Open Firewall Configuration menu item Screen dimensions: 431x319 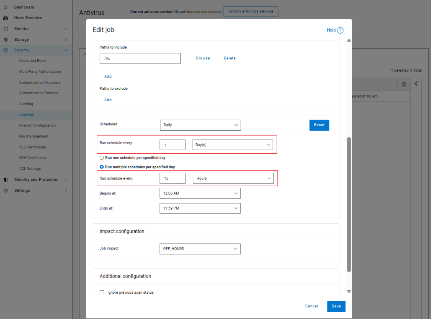tap(37, 125)
